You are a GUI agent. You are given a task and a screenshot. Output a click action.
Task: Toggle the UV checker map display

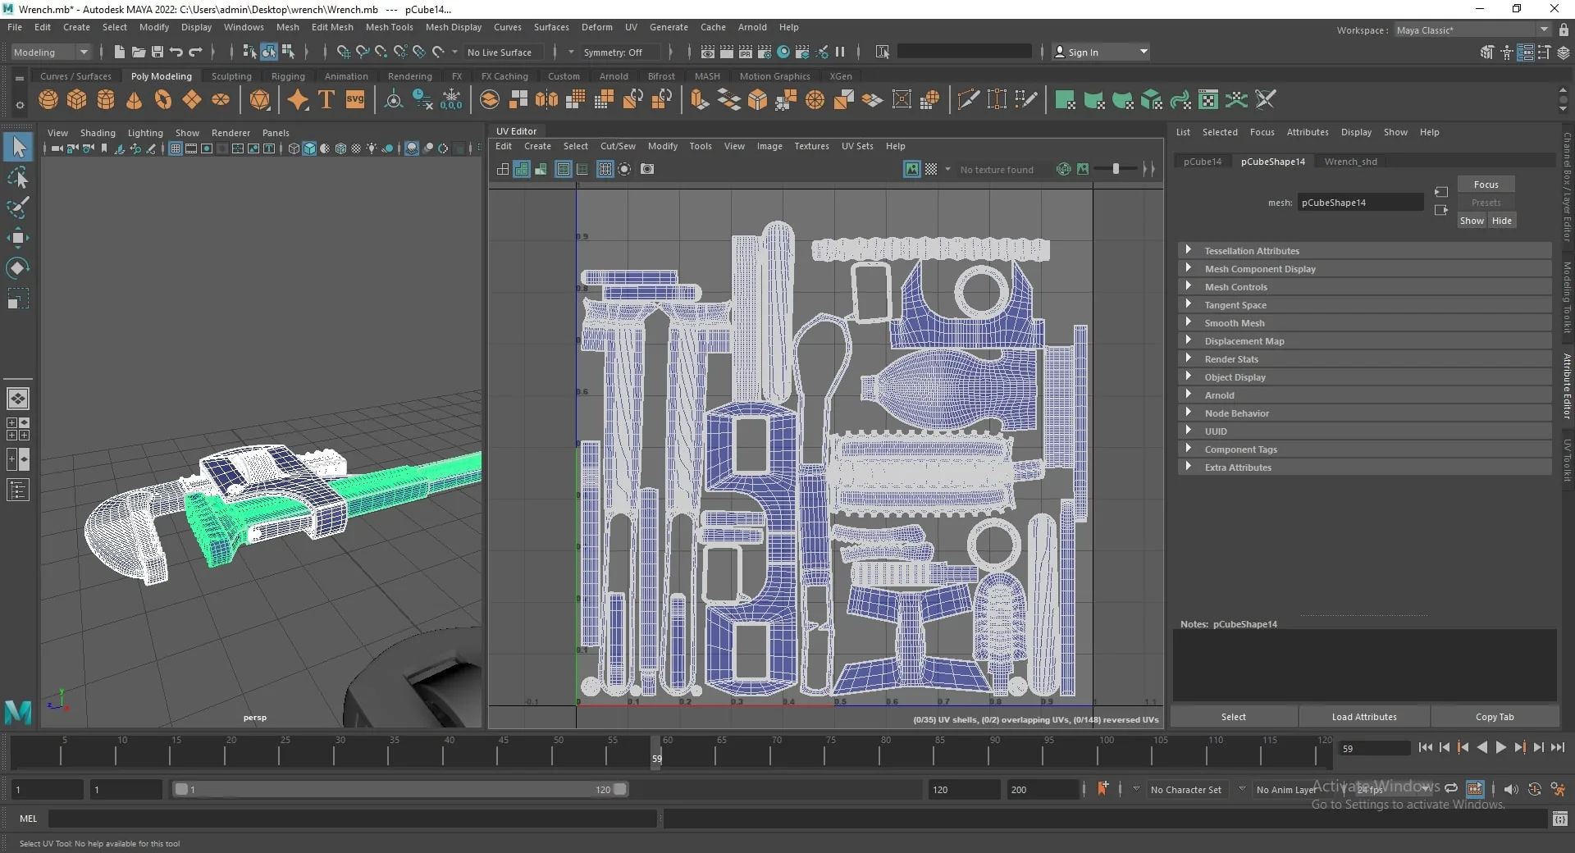pos(931,169)
